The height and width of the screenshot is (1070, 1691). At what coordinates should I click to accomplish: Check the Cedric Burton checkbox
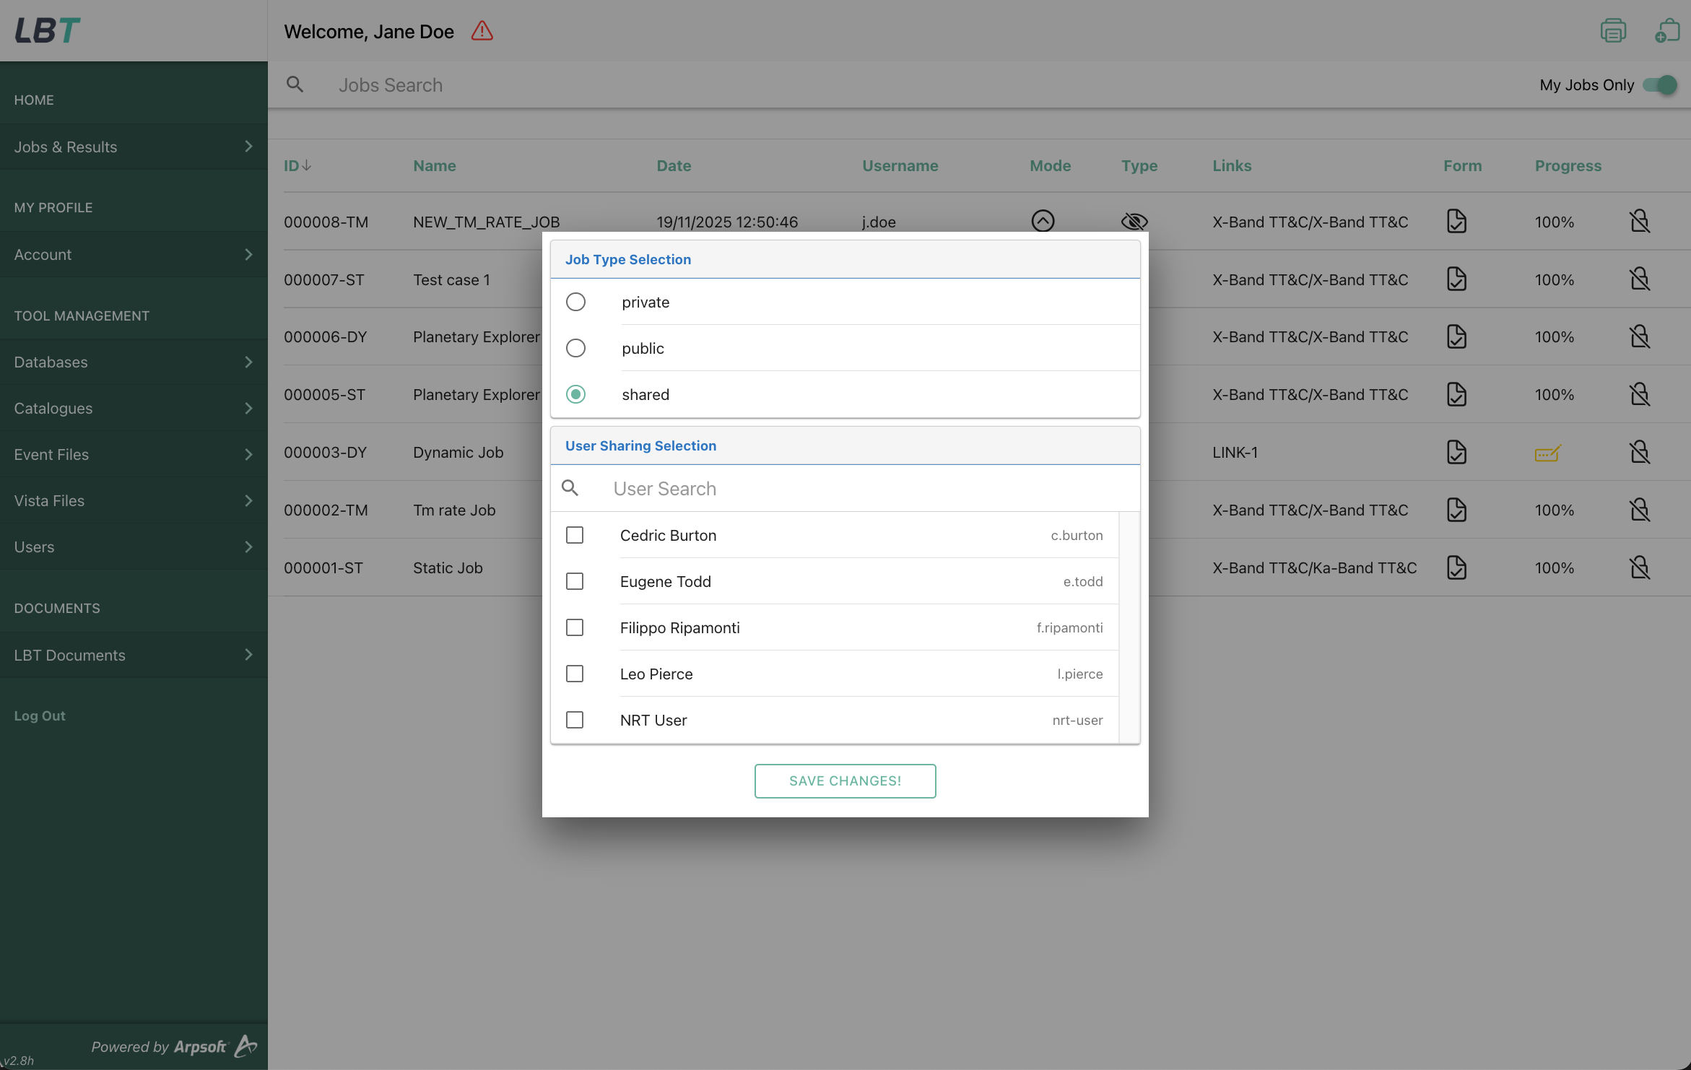click(x=575, y=535)
